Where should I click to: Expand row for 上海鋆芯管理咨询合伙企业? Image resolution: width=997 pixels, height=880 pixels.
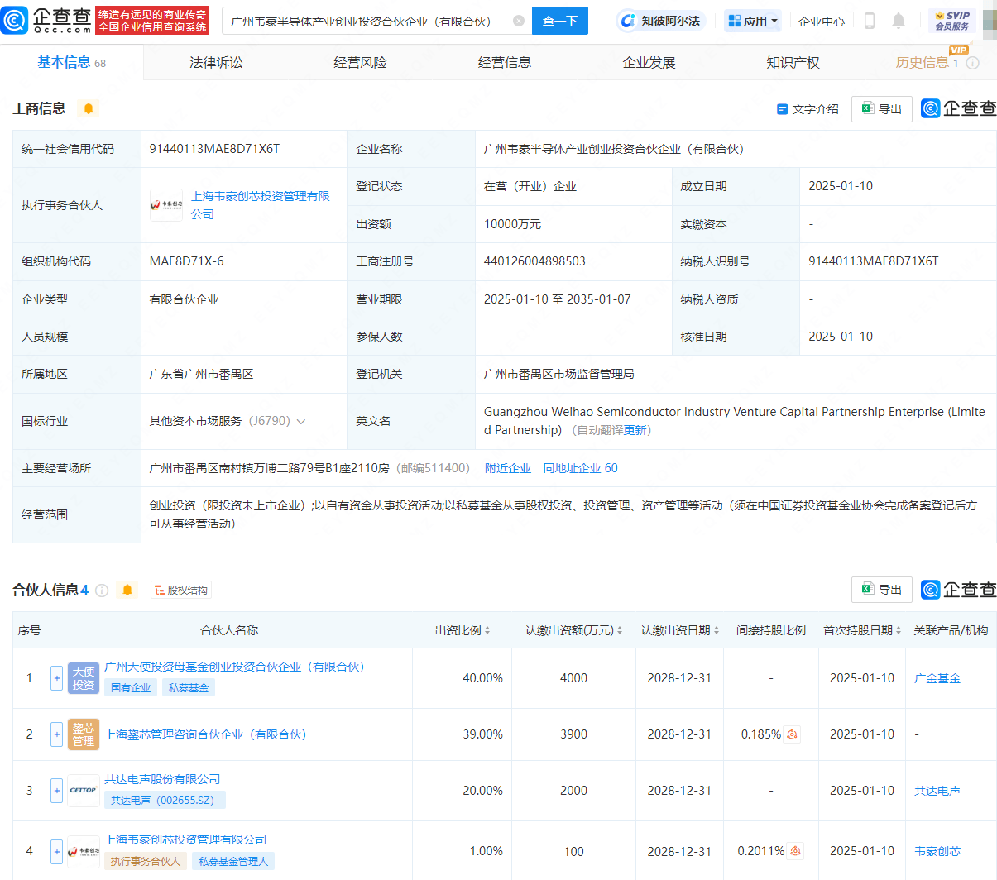click(x=56, y=734)
